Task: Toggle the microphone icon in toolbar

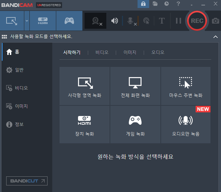Action: pyautogui.click(x=131, y=21)
